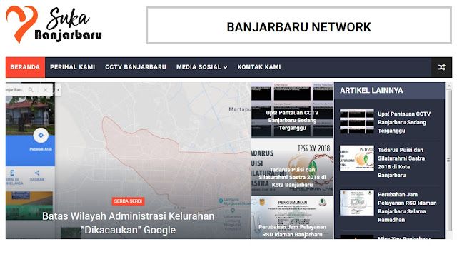The image size is (457, 257).
Task: Open sidebar link Ups! Pantauan CCTV Banjarbaru
Action: click(404, 122)
